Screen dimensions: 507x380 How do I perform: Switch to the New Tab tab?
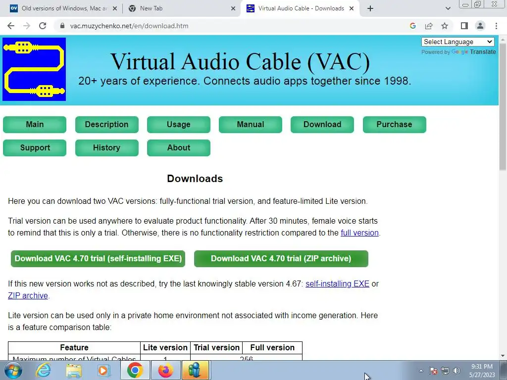pyautogui.click(x=181, y=8)
